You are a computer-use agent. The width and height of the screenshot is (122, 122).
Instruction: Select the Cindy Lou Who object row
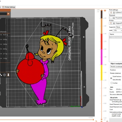(116, 37)
